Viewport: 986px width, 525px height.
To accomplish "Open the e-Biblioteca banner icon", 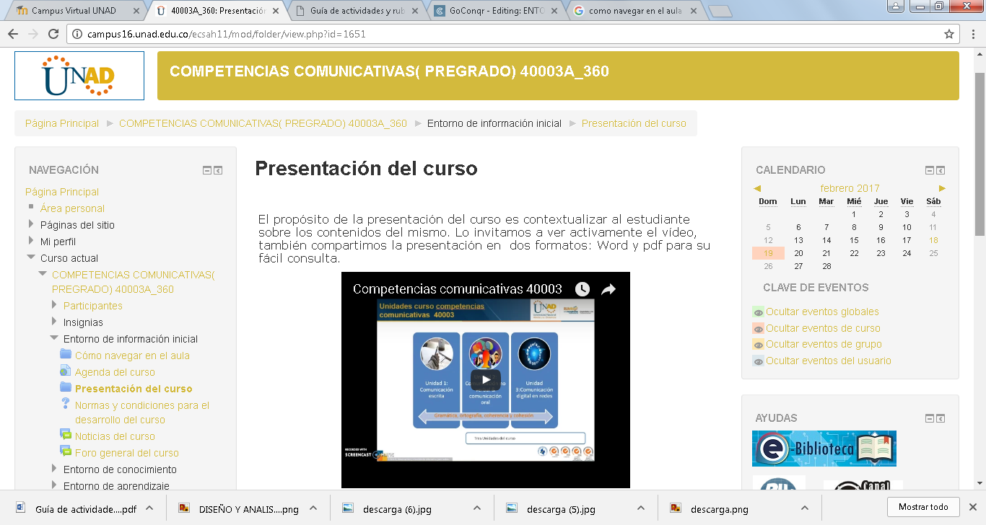I will [x=824, y=449].
